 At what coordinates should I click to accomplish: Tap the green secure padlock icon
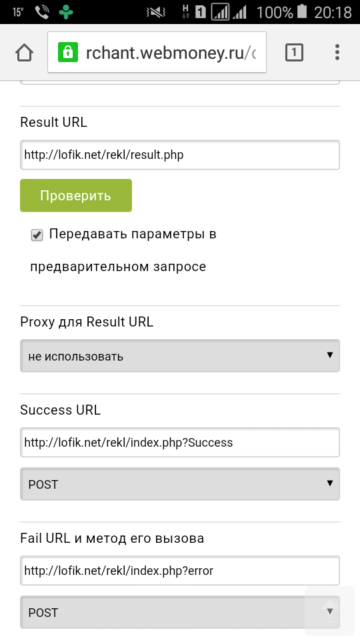point(68,52)
